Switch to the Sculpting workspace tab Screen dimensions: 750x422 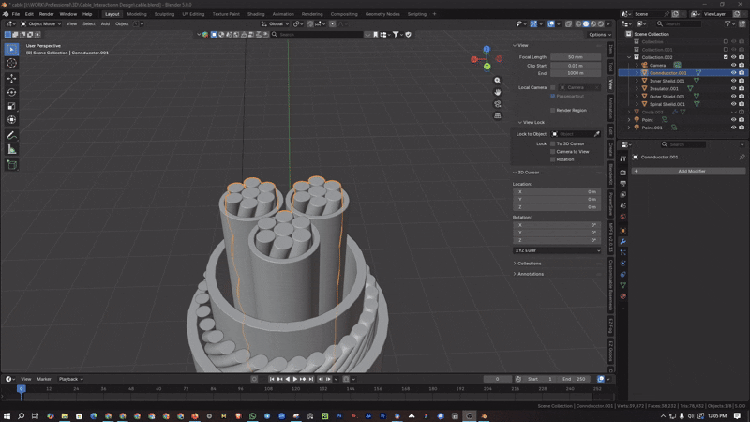tap(163, 14)
